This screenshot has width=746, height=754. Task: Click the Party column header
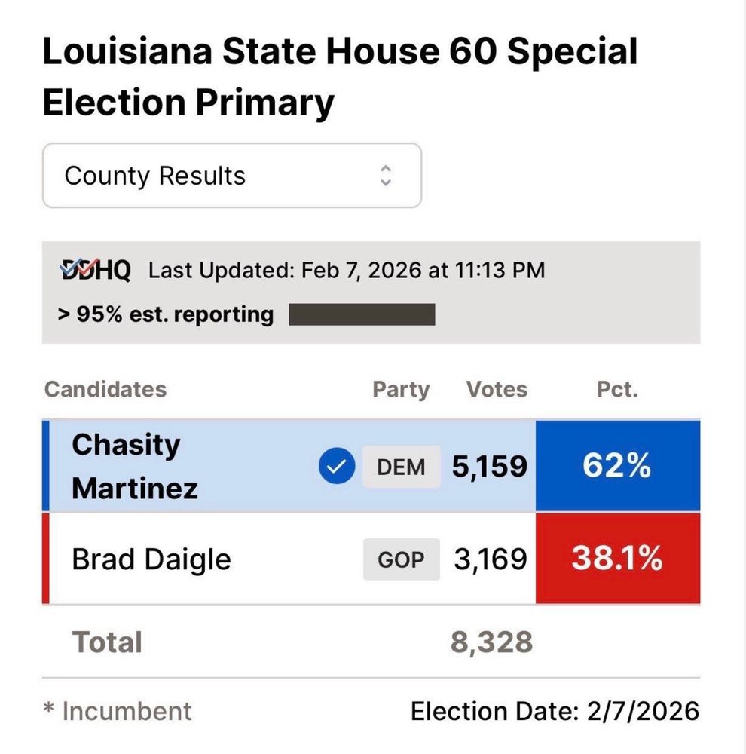(401, 389)
